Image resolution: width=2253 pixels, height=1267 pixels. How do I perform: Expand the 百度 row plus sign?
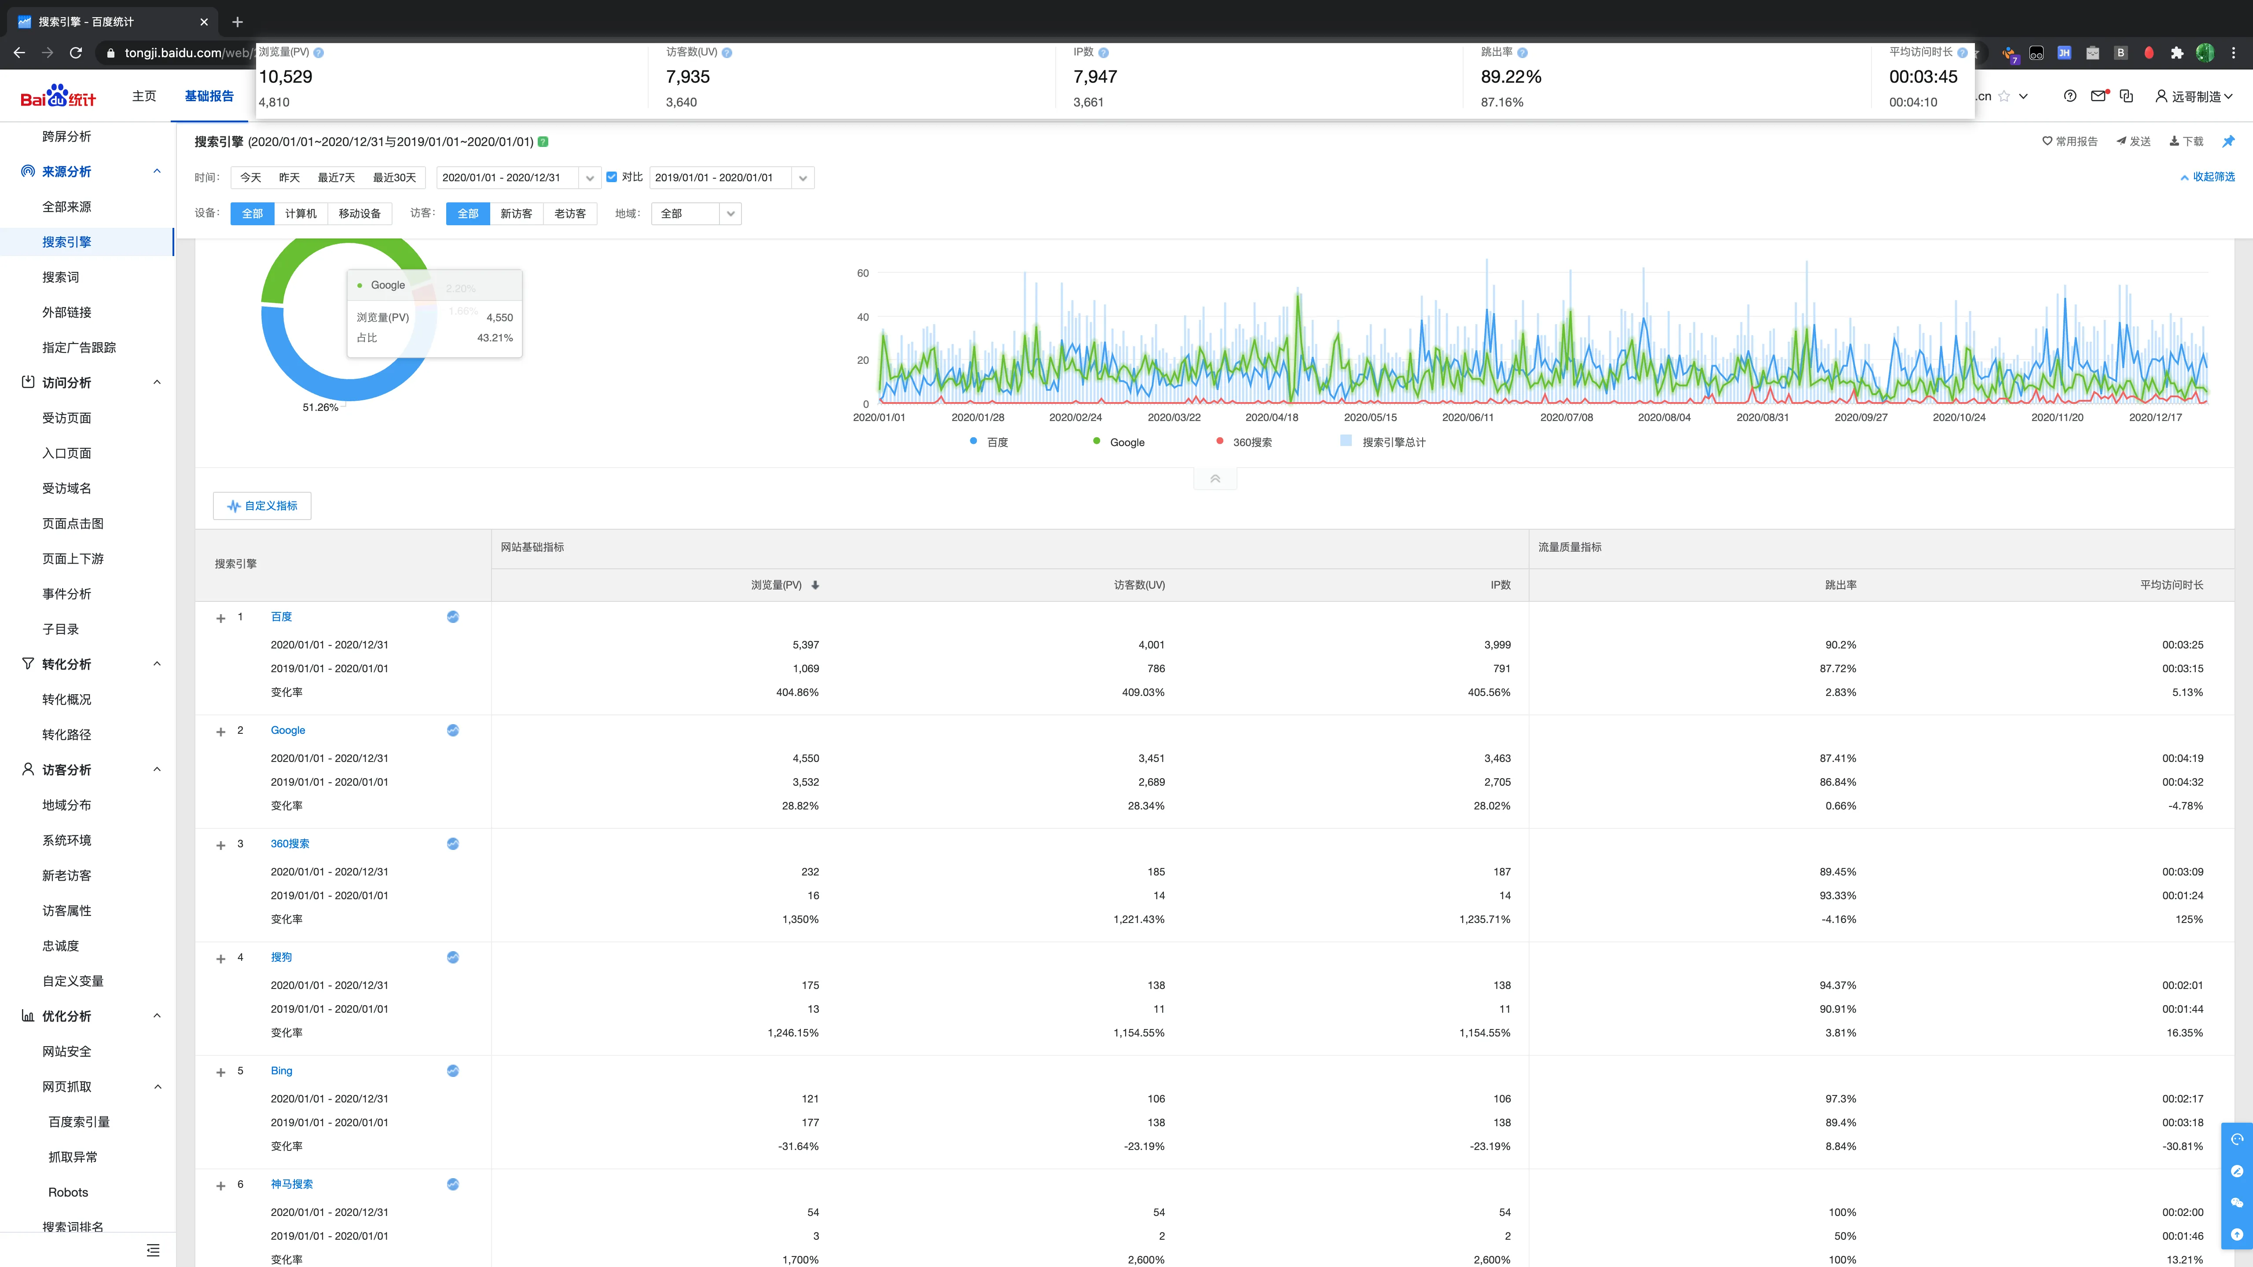point(220,618)
